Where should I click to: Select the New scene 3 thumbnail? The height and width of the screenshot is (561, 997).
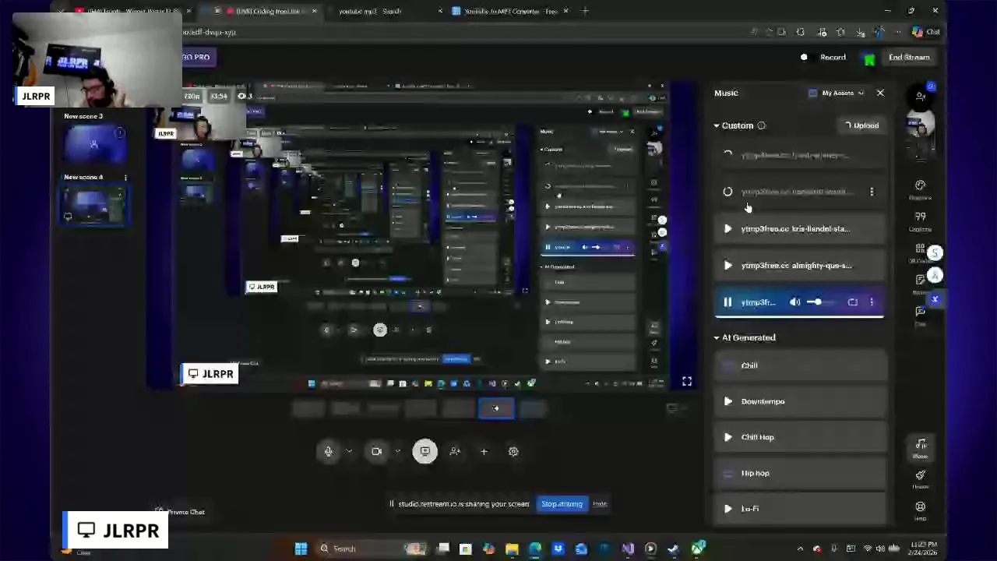(x=94, y=143)
